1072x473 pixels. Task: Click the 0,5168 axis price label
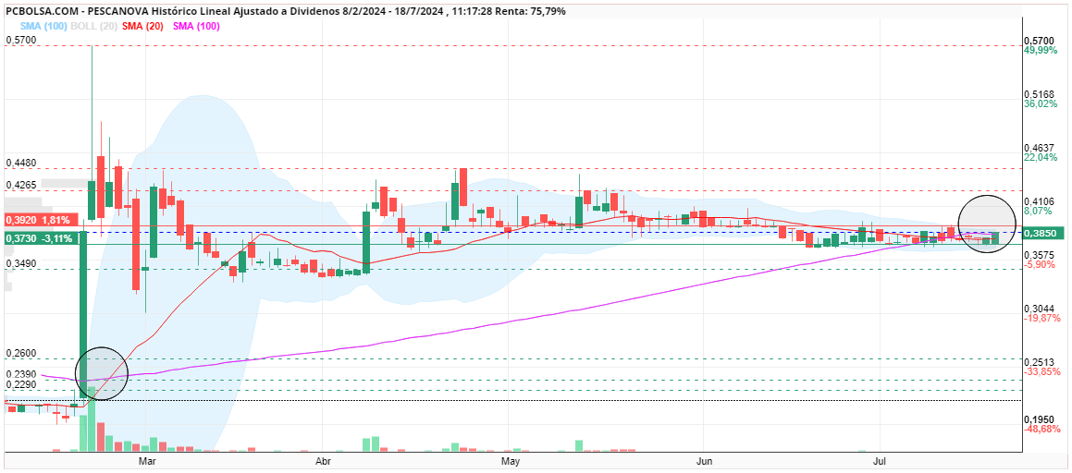point(1041,93)
